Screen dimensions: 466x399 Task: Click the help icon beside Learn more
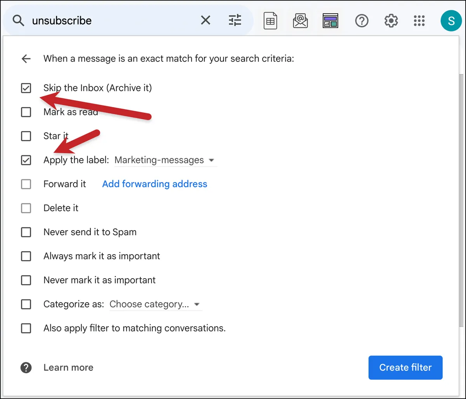26,368
